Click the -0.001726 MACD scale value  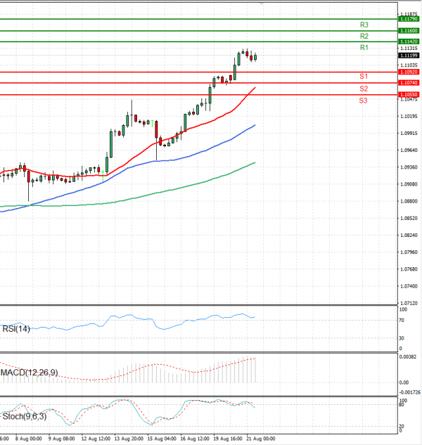(x=410, y=392)
